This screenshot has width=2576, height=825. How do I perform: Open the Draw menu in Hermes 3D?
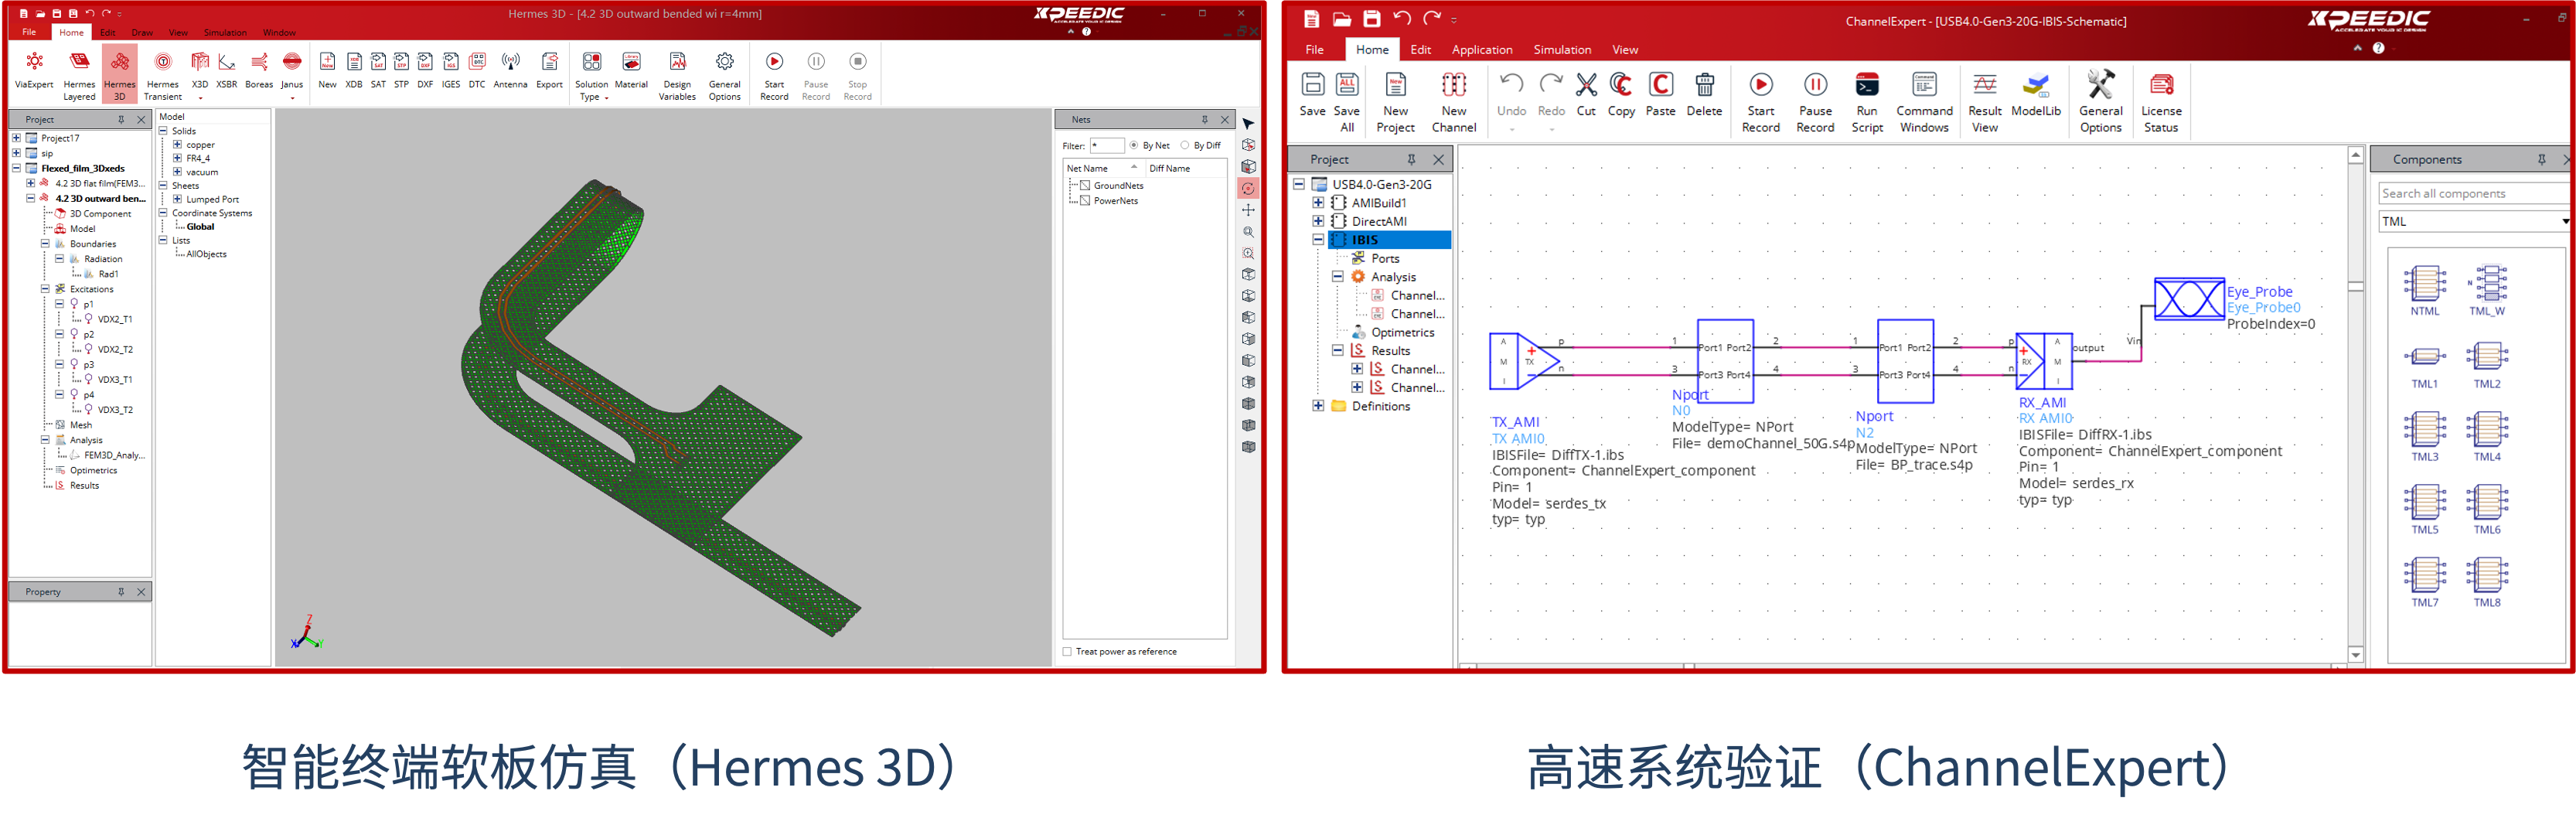[142, 33]
